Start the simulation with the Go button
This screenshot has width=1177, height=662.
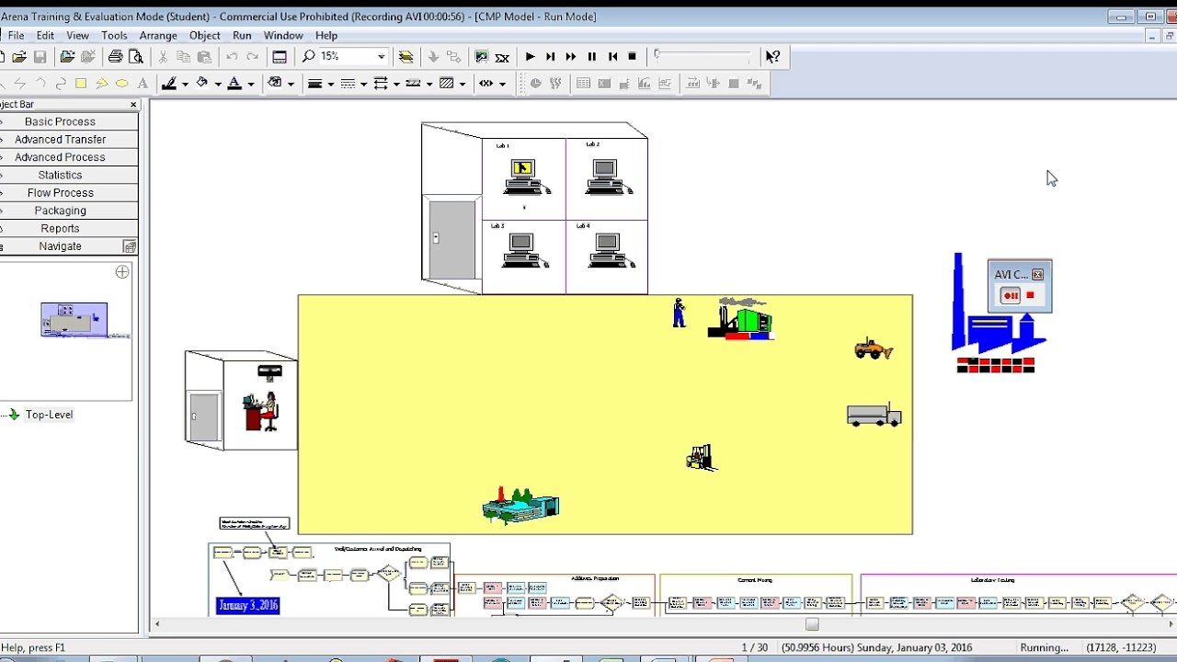coord(530,57)
